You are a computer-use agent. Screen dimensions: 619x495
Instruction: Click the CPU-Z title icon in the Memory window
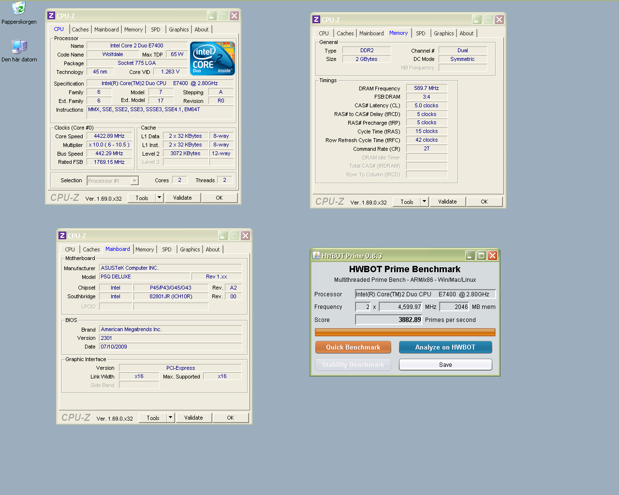pyautogui.click(x=316, y=19)
